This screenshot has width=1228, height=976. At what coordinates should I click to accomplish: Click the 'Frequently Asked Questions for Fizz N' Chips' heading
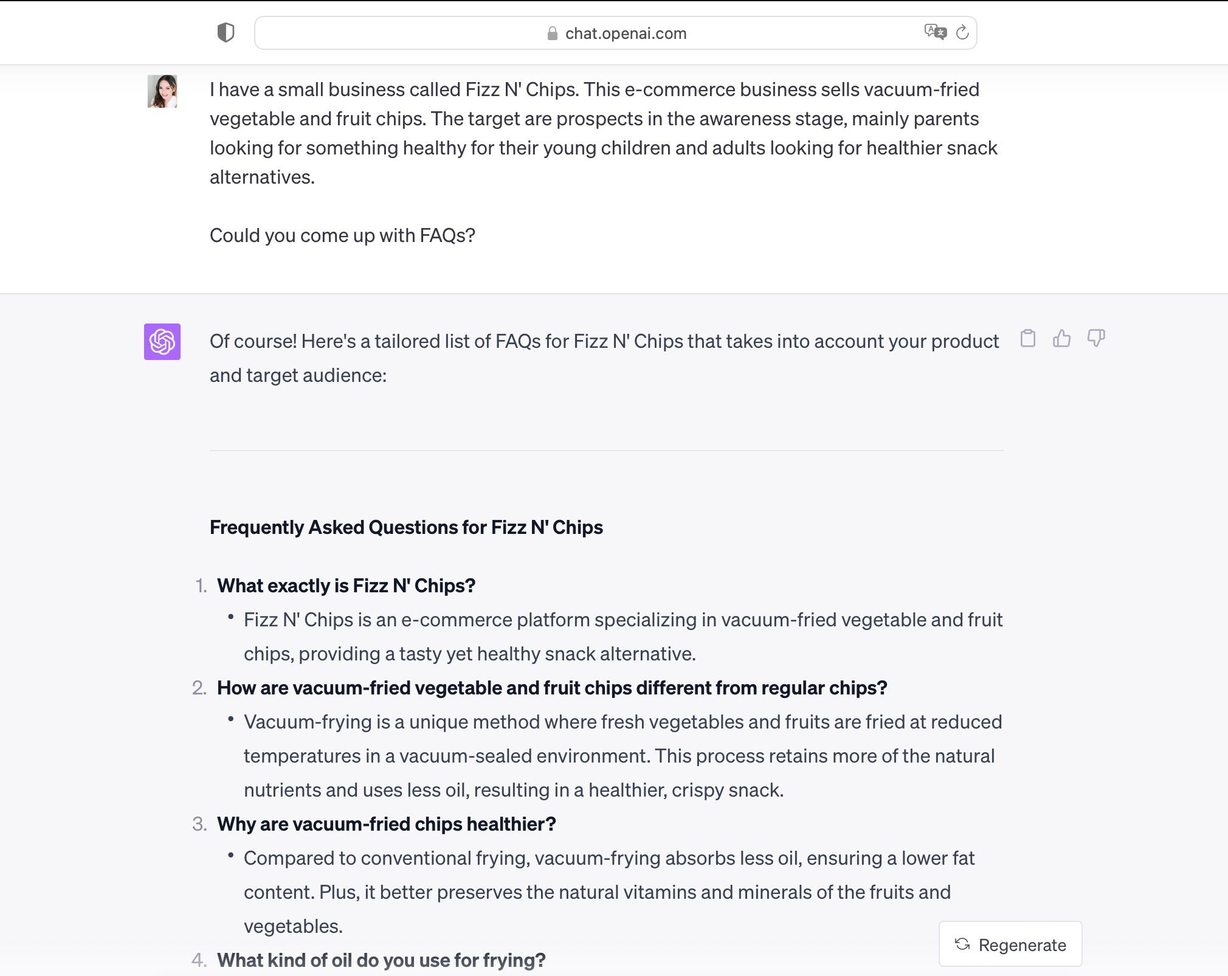click(x=407, y=527)
